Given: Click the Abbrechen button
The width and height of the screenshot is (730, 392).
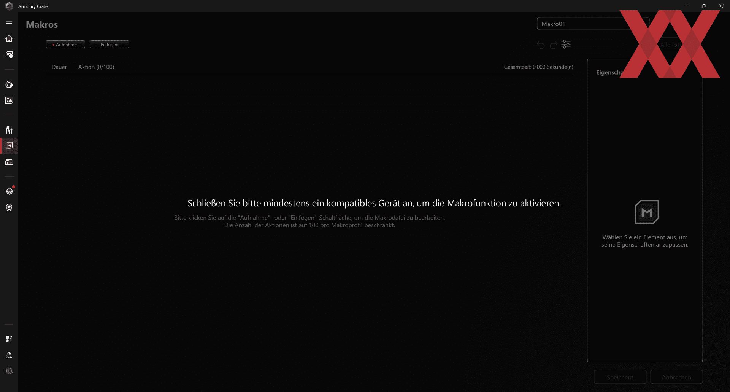Looking at the screenshot, I should click(676, 377).
